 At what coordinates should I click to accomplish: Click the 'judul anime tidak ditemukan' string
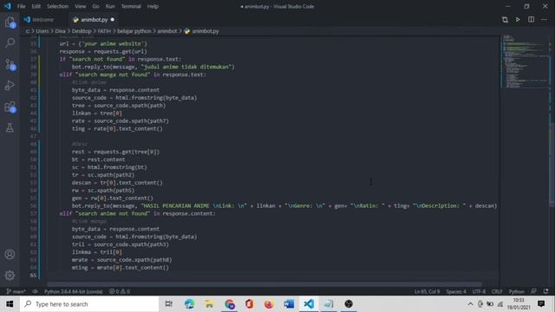186,67
